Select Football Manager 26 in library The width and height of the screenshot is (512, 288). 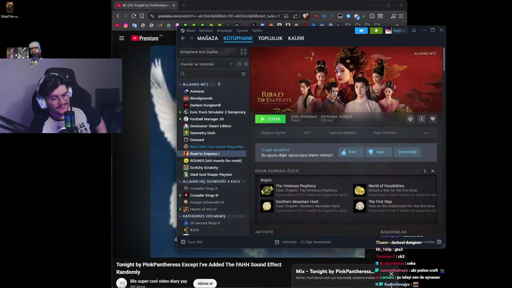click(207, 119)
